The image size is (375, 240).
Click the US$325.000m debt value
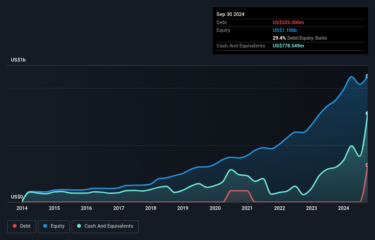(288, 22)
